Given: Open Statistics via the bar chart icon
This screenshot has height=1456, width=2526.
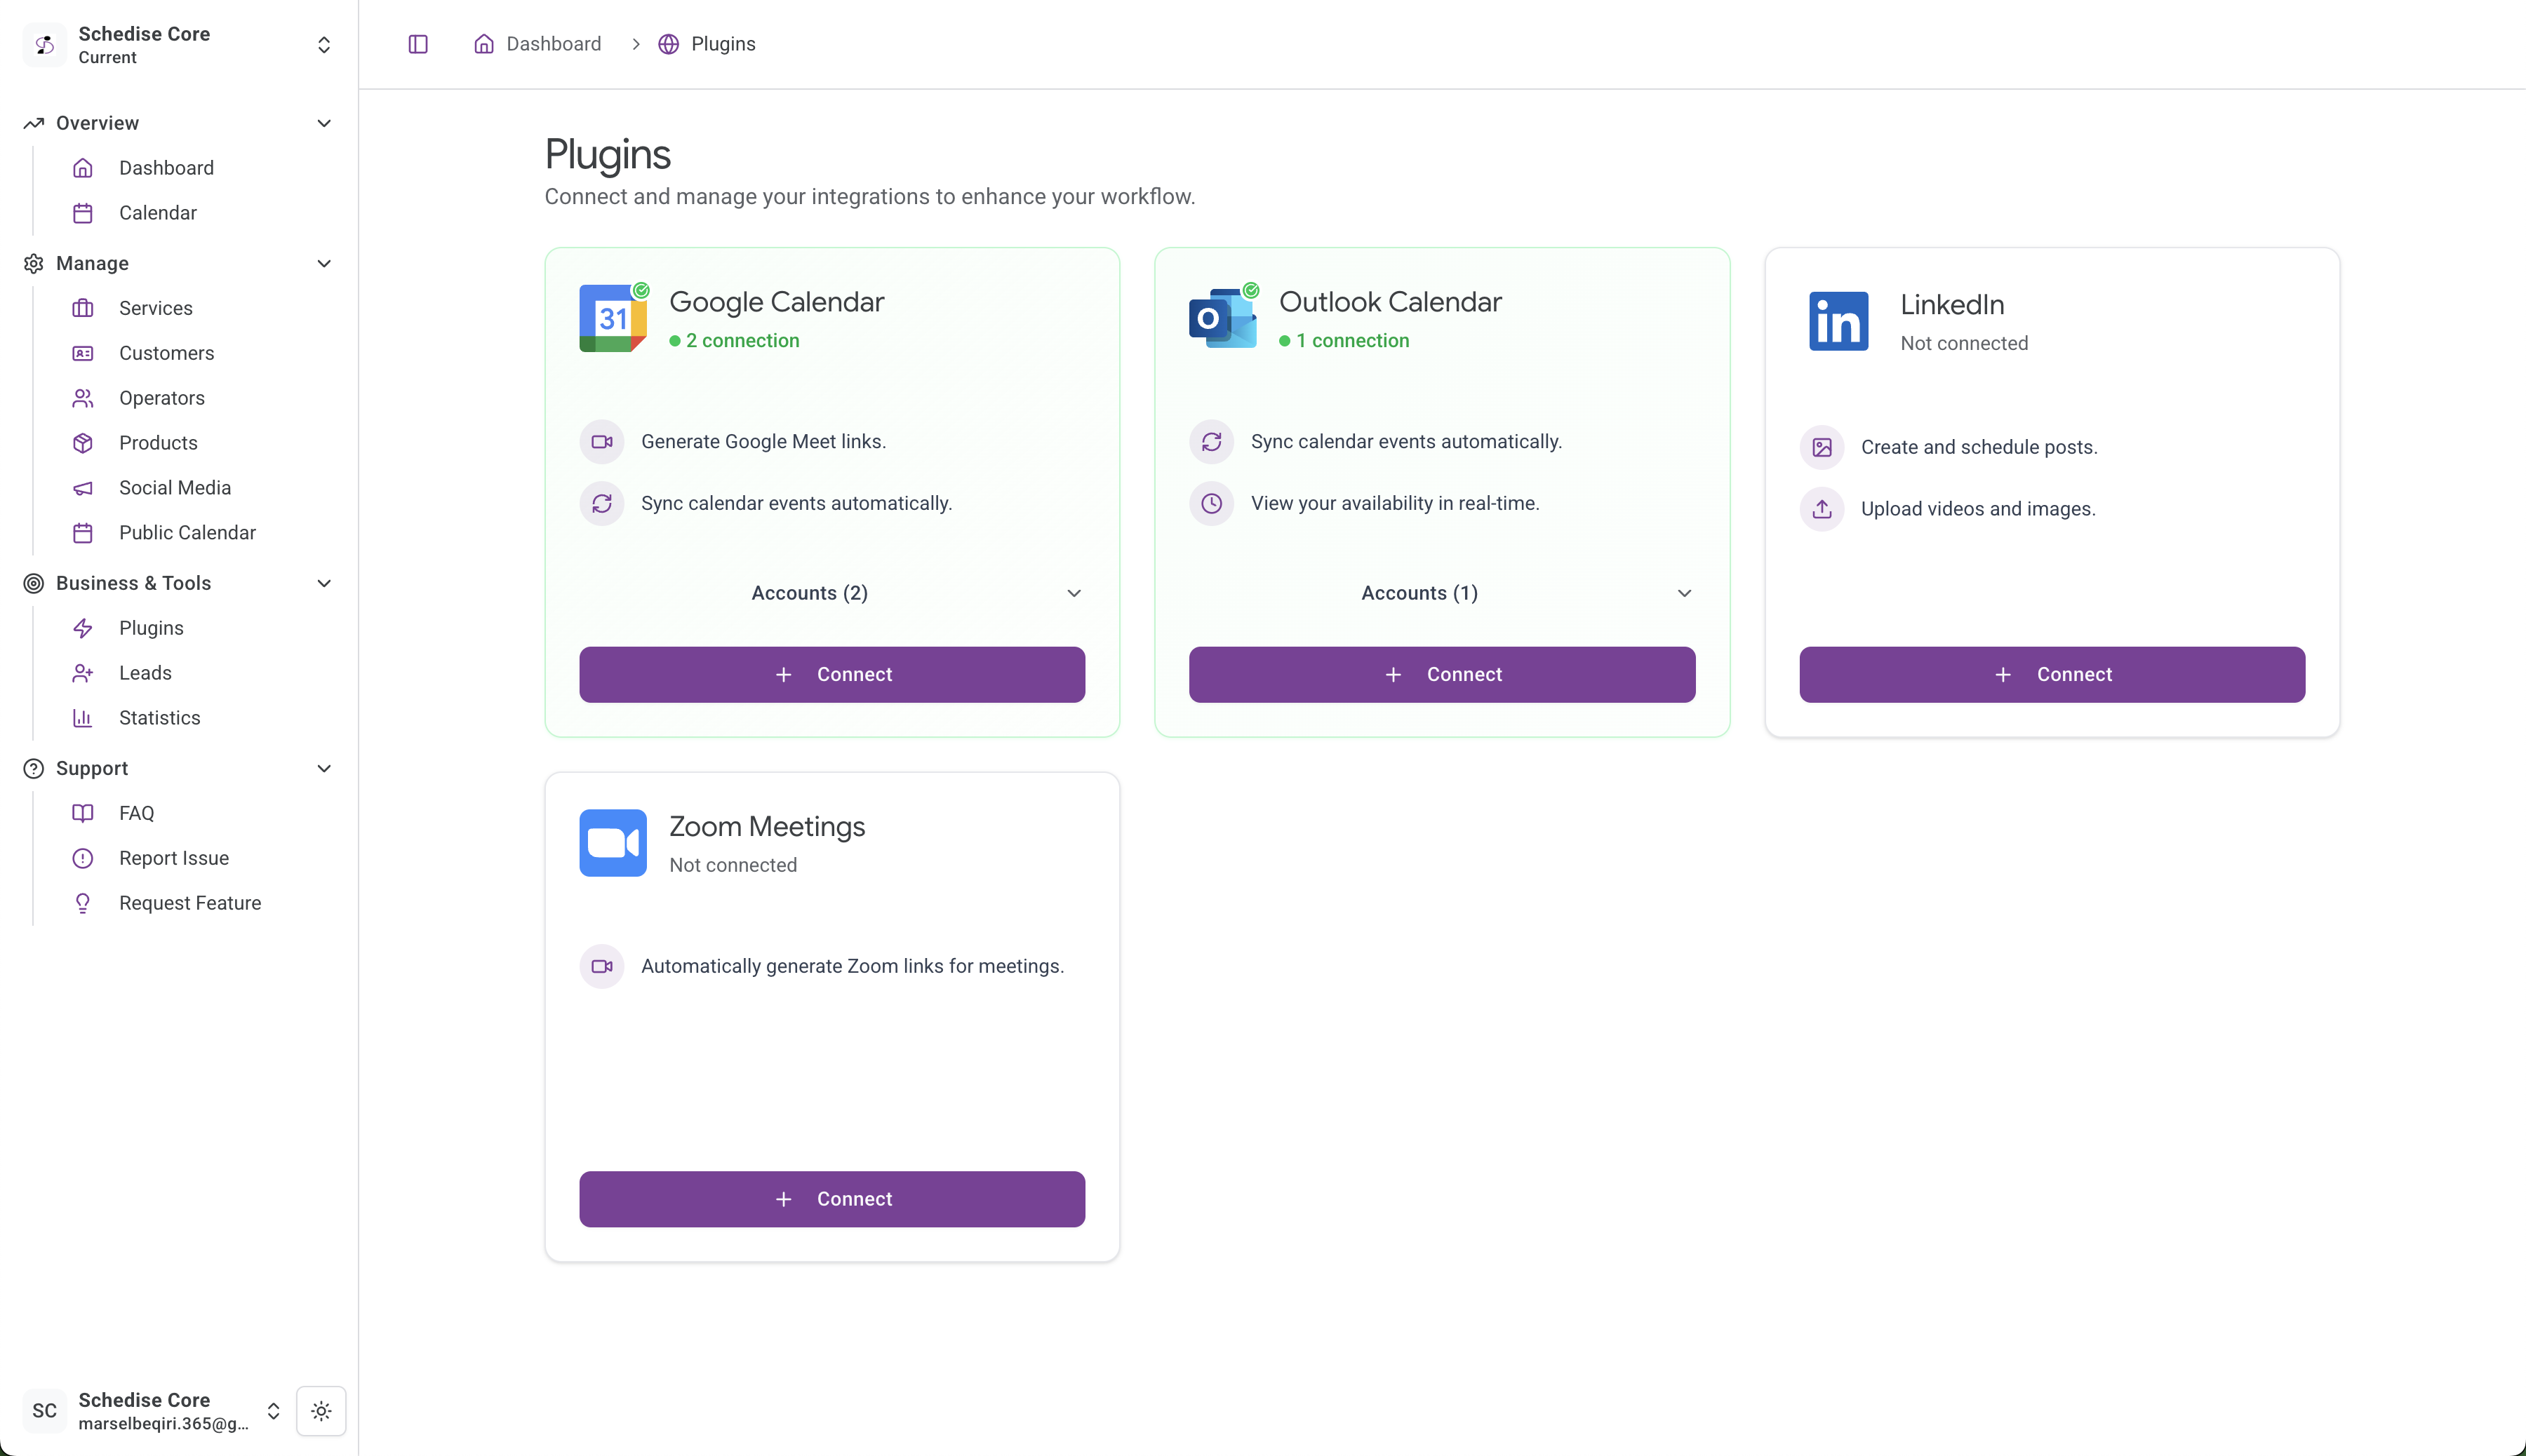Looking at the screenshot, I should (83, 718).
